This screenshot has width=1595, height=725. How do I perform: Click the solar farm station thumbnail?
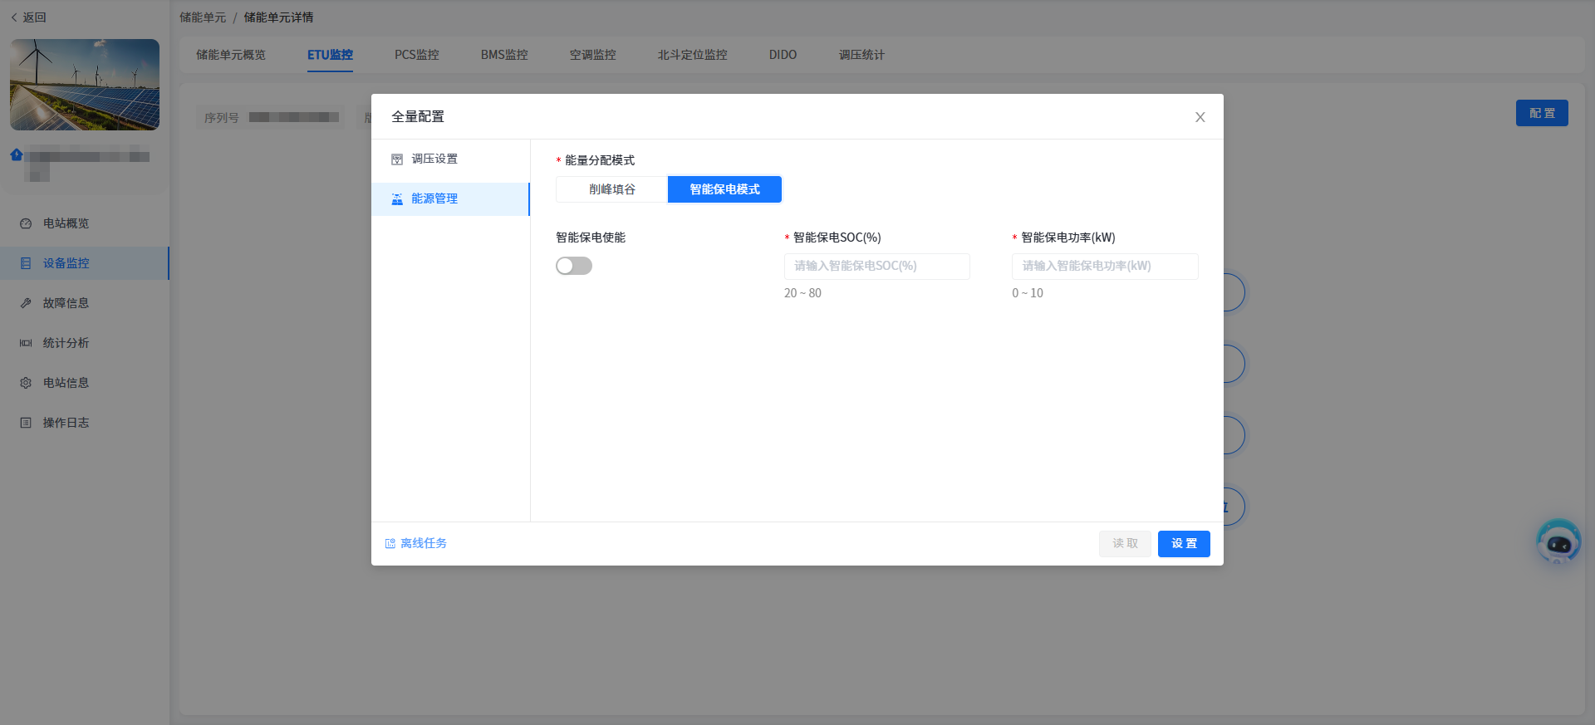pyautogui.click(x=85, y=85)
